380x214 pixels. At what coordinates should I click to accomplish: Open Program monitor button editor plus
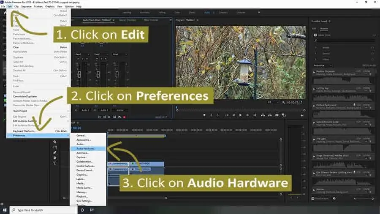(302, 115)
